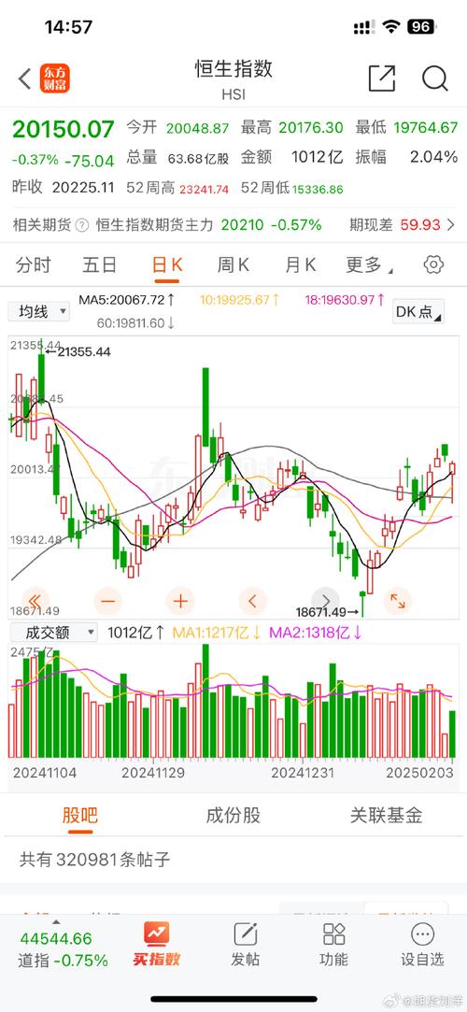Tap the 买指数 button

coord(157,944)
